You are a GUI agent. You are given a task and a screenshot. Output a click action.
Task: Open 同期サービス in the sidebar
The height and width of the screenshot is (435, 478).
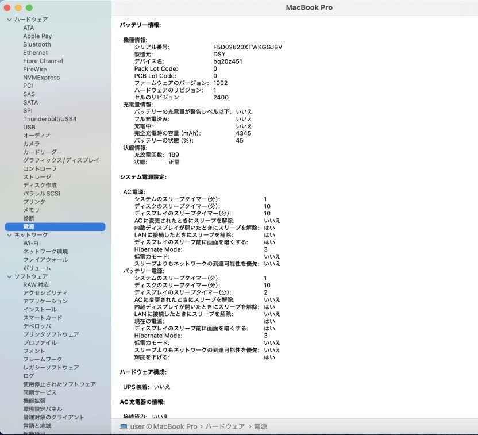point(40,392)
